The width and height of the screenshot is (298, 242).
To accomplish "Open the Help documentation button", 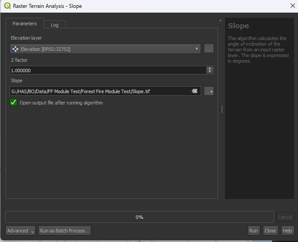I will coord(287,231).
